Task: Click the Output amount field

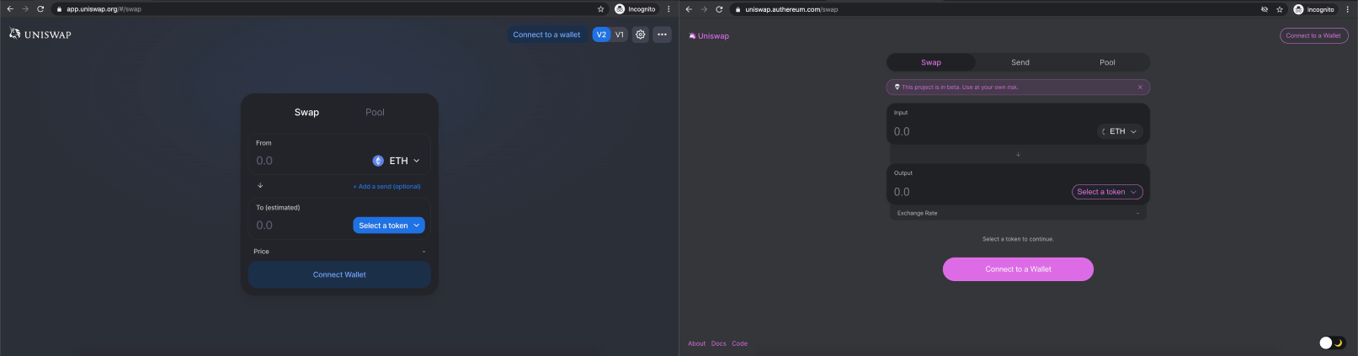Action: pyautogui.click(x=980, y=192)
